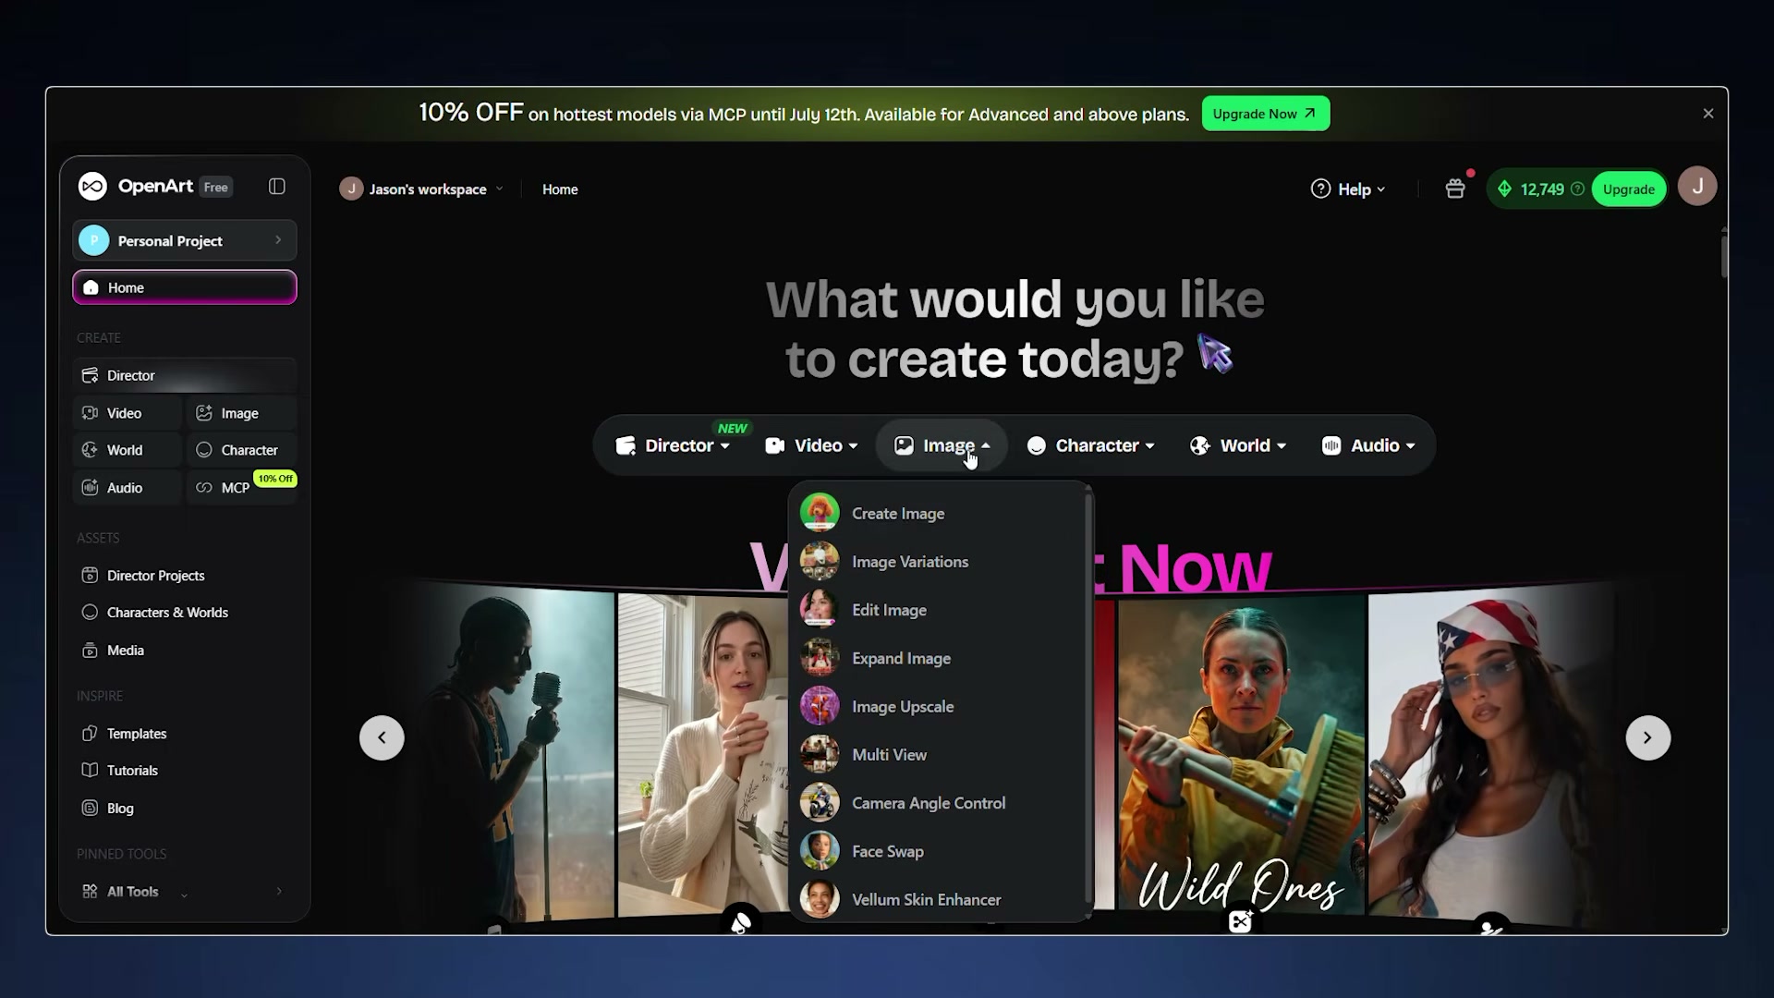Viewport: 1774px width, 998px height.
Task: Click the 12,749 credits balance
Action: tap(1542, 189)
